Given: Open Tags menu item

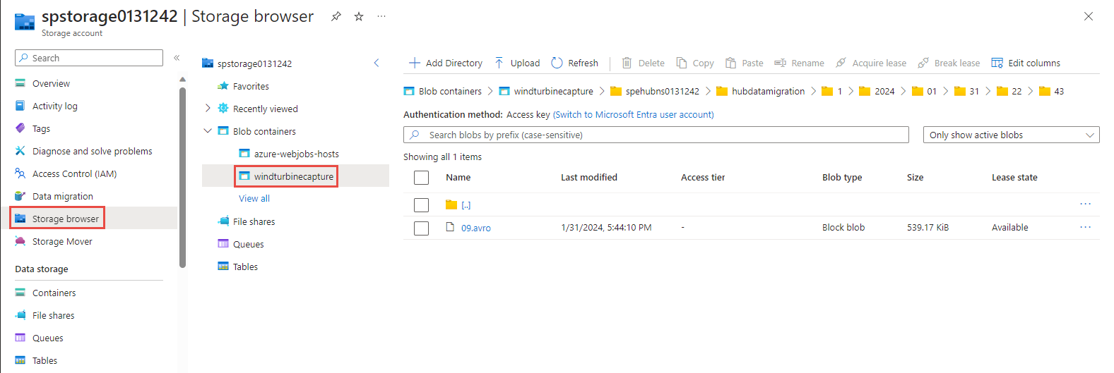Looking at the screenshot, I should pos(41,128).
